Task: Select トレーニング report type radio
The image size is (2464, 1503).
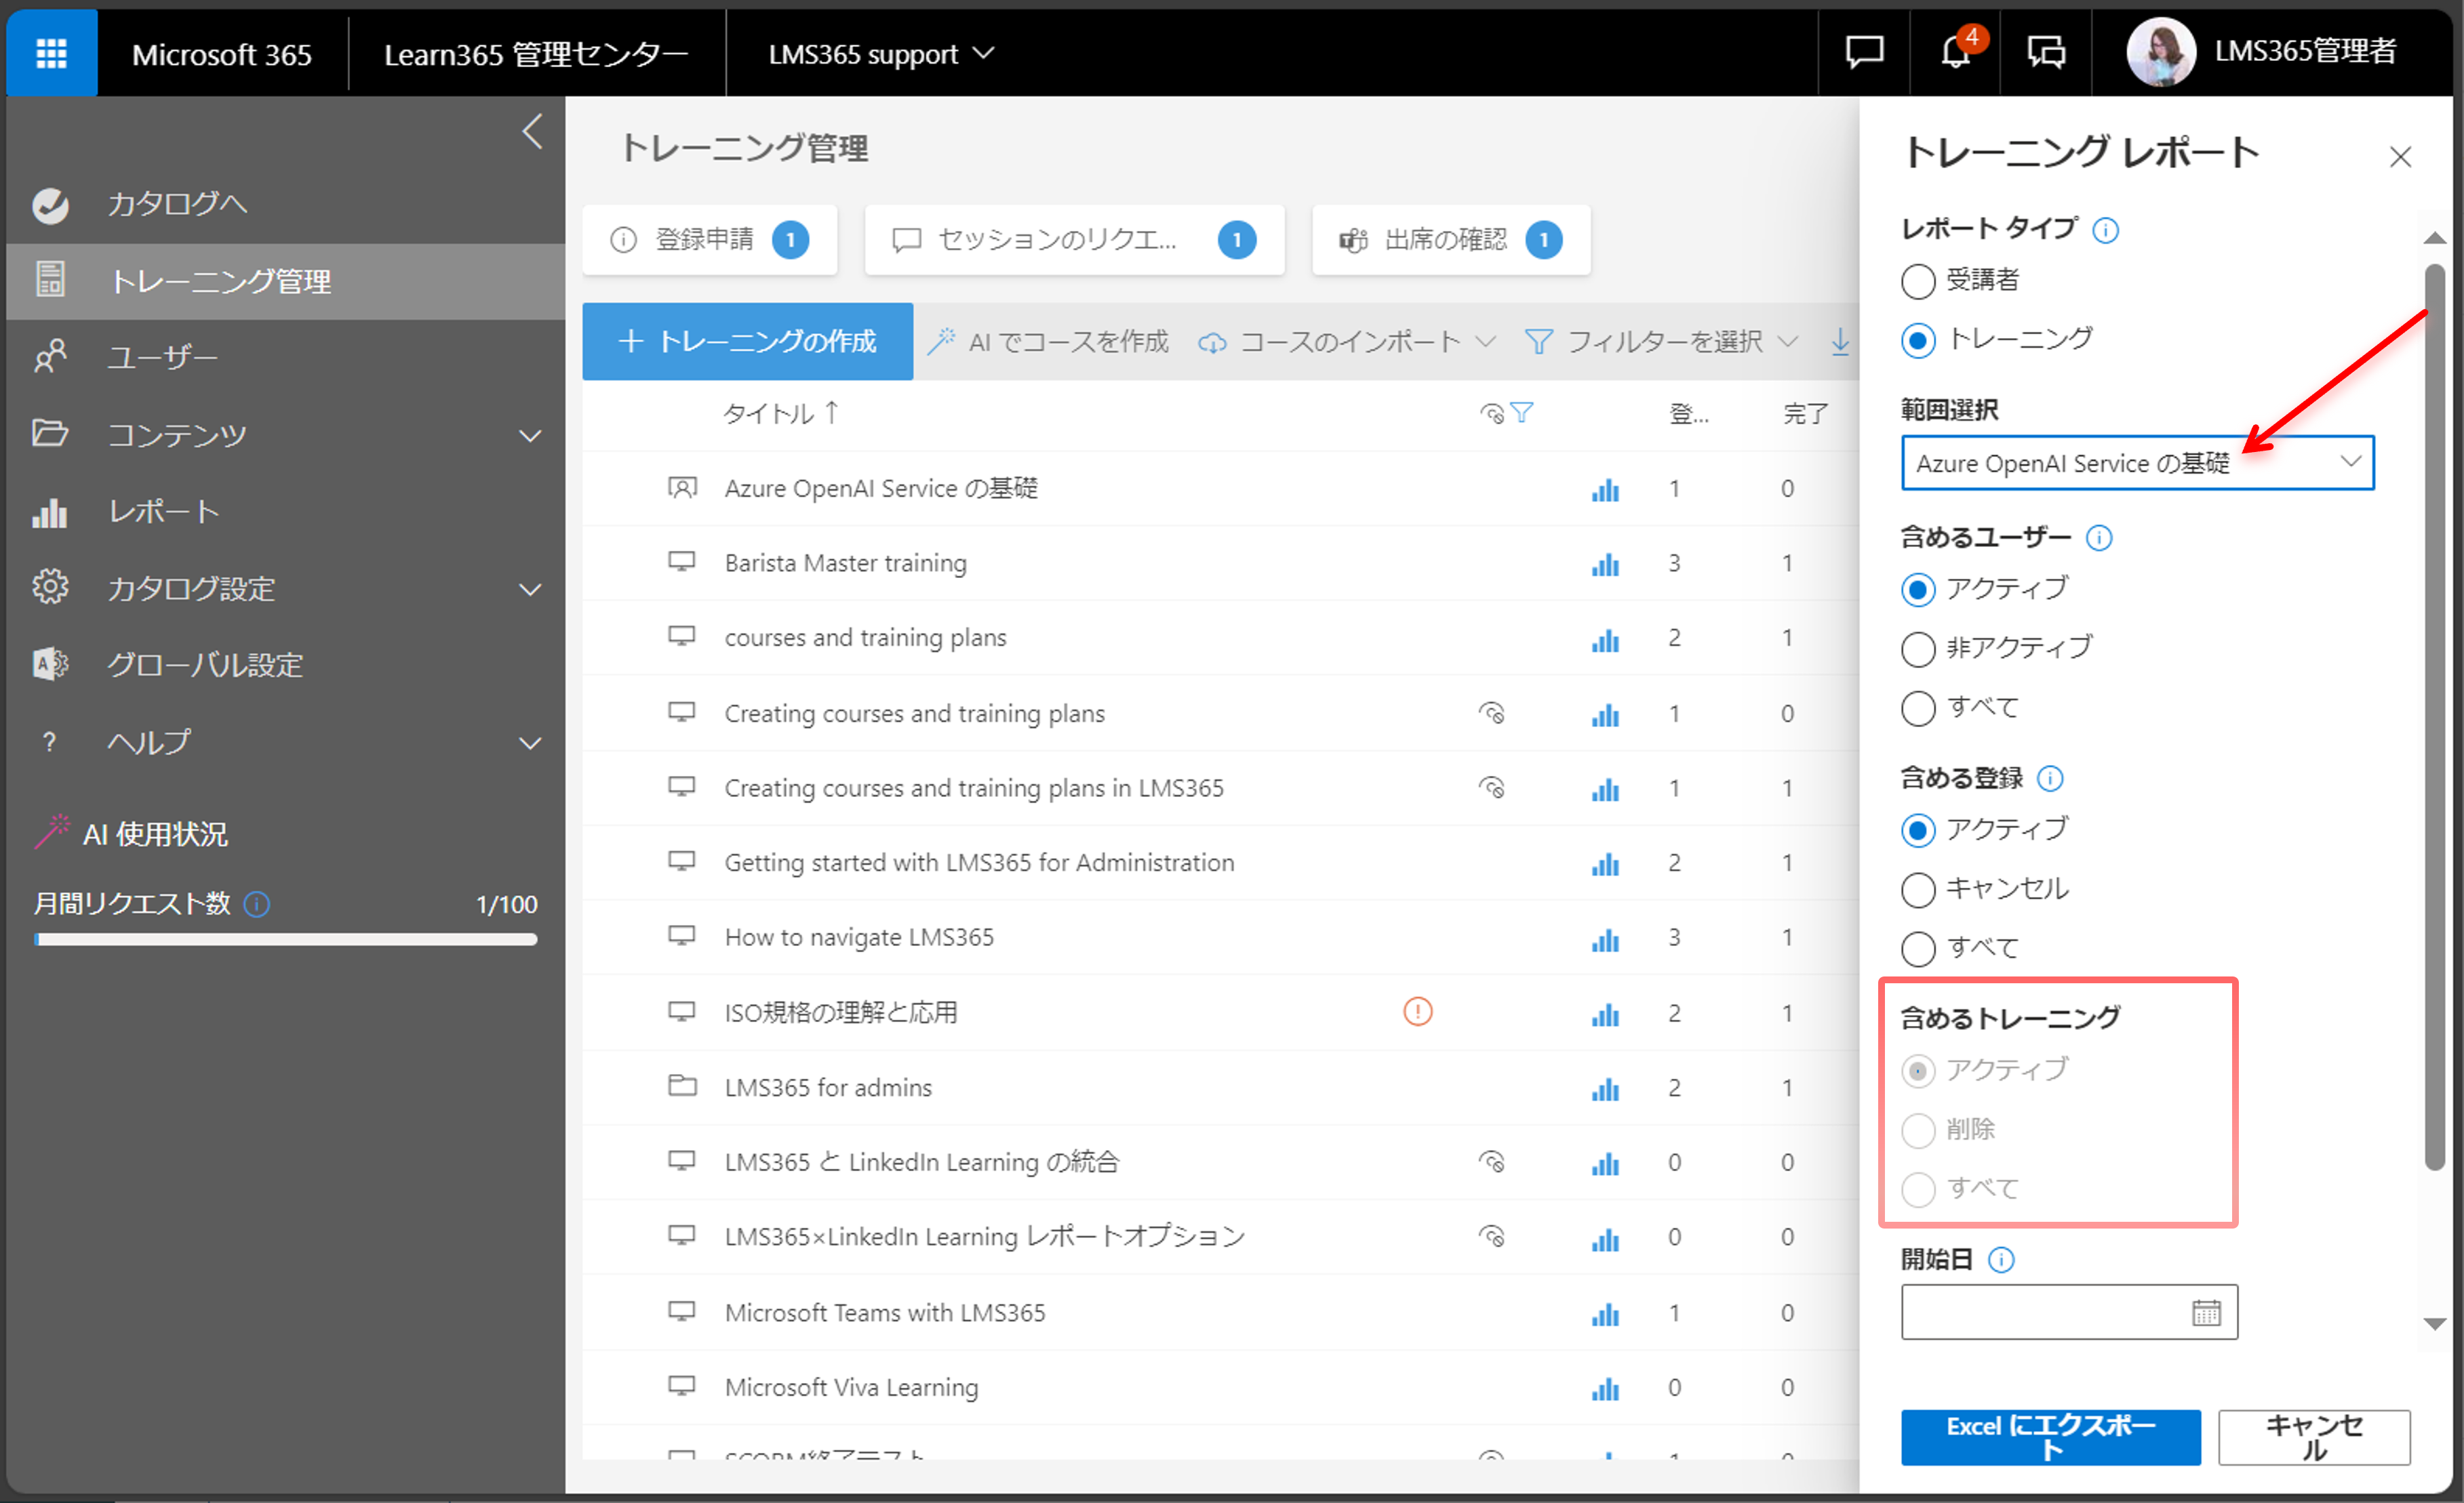Action: 1917,339
